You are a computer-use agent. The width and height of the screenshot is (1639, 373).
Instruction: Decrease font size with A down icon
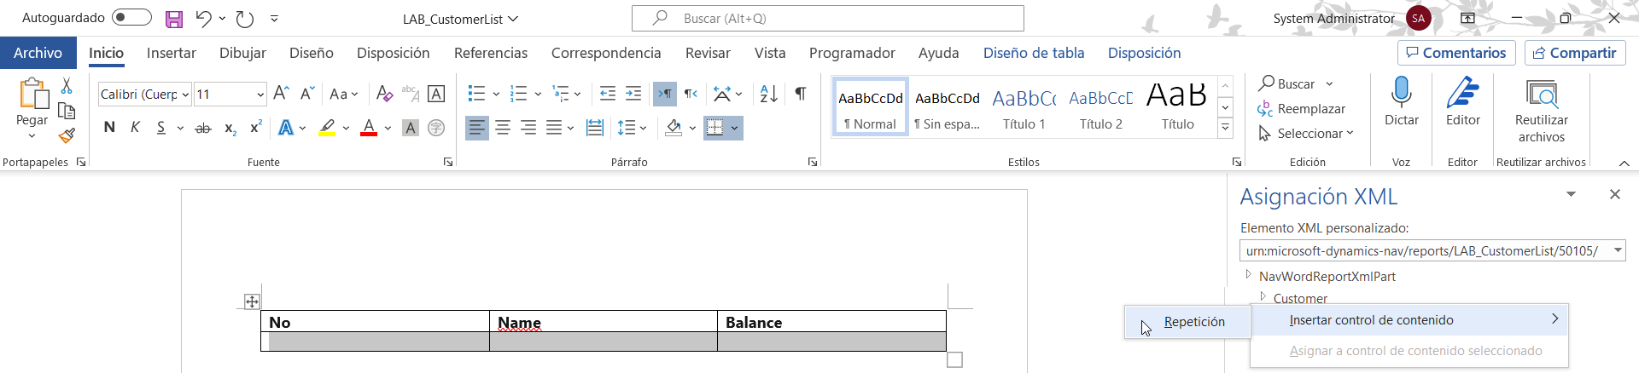(306, 94)
